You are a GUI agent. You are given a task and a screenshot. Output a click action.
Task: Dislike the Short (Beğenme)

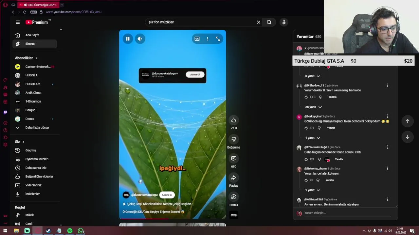[234, 139]
